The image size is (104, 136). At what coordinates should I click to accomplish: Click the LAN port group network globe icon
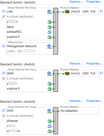pyautogui.click(x=49, y=12)
